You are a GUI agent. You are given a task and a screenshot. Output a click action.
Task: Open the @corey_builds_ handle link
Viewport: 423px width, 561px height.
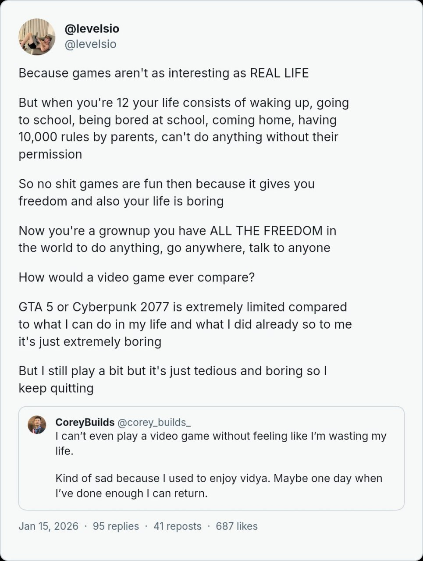pos(154,422)
